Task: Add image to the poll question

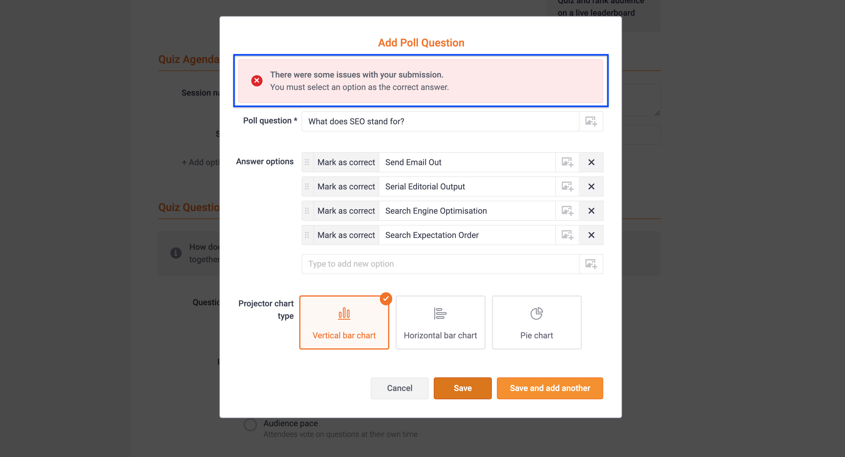Action: [x=591, y=122]
